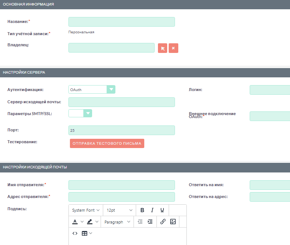Increase indent in signature editor
This screenshot has height=245, width=290.
[x=150, y=222]
